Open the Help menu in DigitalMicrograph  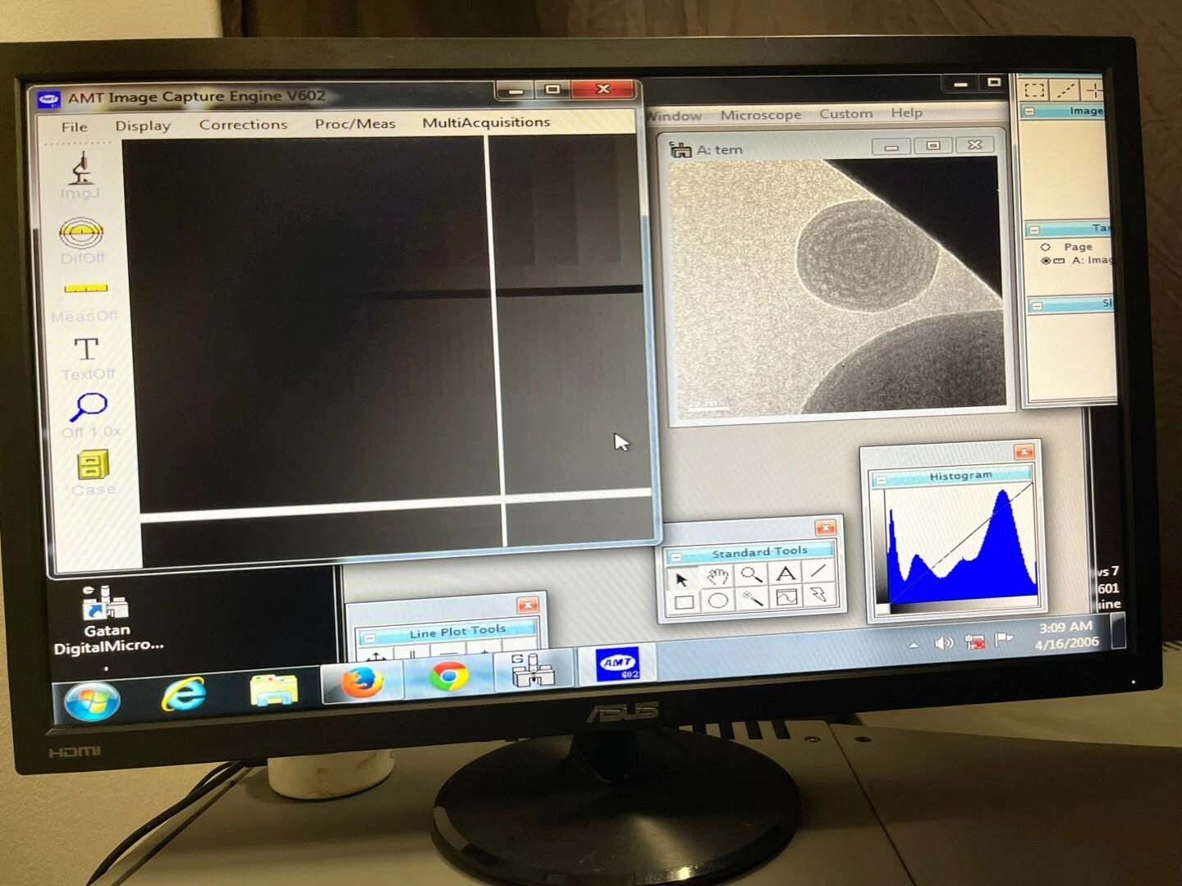[x=906, y=112]
